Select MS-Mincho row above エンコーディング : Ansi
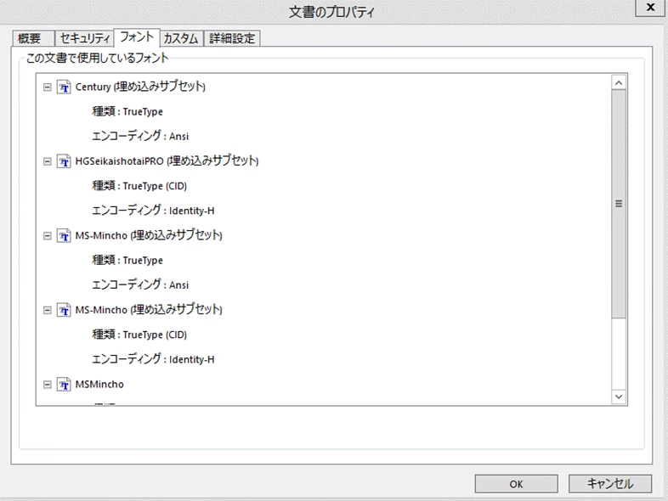 tap(149, 235)
